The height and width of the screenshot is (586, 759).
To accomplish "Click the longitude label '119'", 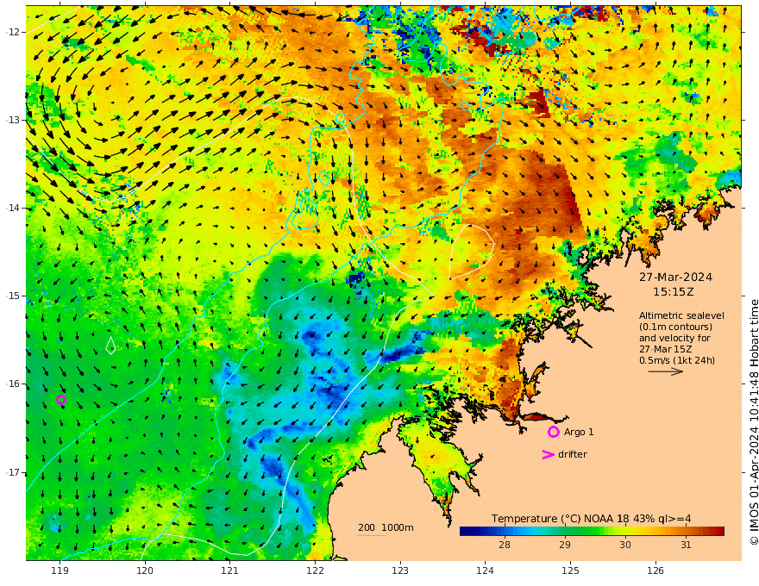I will coord(60,571).
